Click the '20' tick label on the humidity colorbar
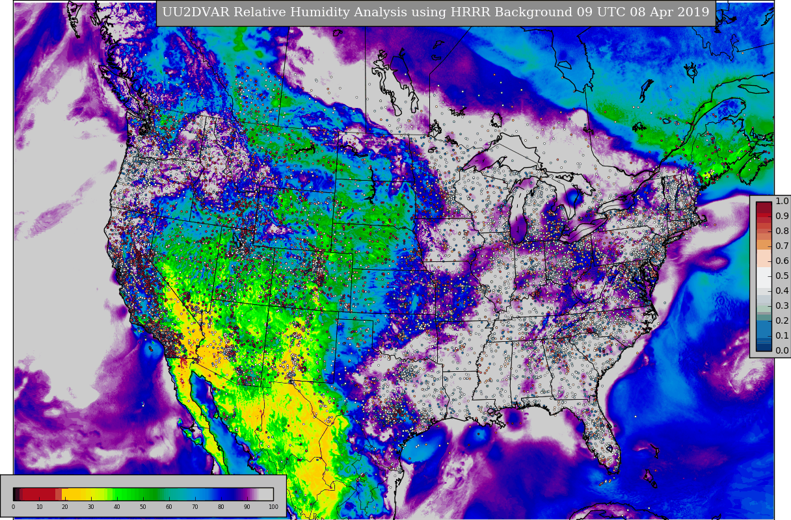791x520 pixels. [x=65, y=507]
